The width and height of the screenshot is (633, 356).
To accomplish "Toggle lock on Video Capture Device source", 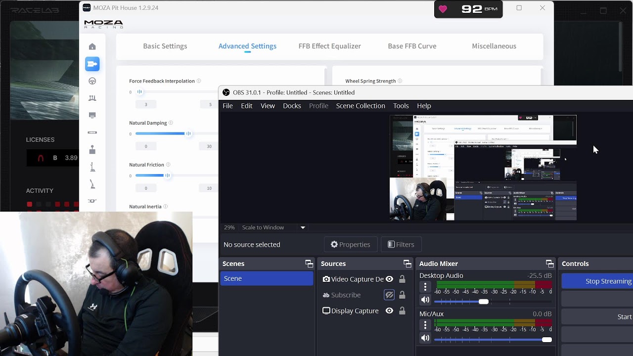I will coord(402,279).
